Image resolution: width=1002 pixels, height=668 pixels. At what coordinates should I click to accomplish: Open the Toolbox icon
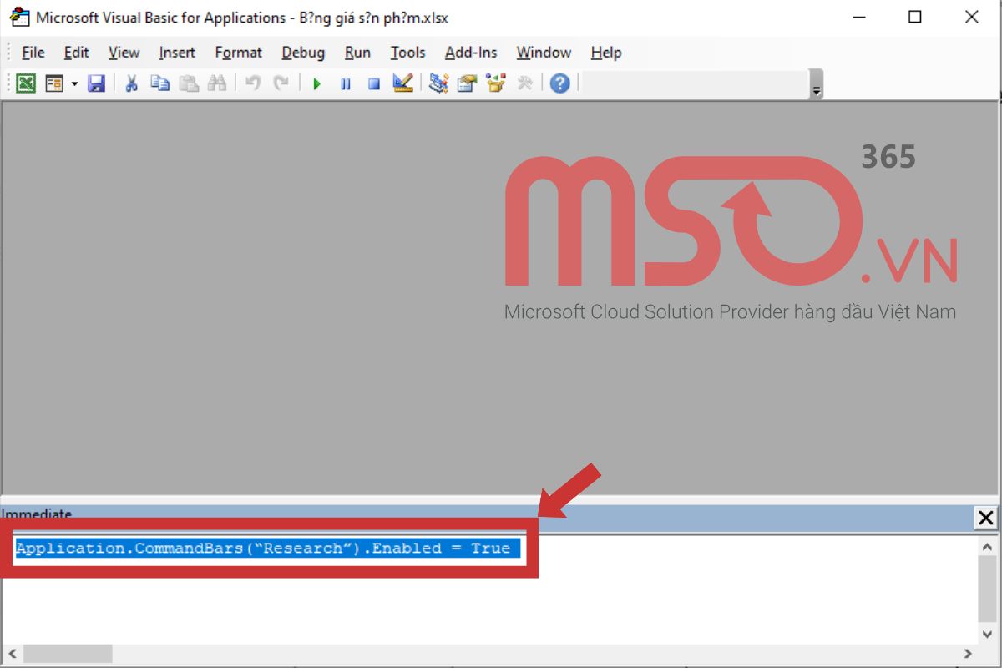pyautogui.click(x=524, y=83)
